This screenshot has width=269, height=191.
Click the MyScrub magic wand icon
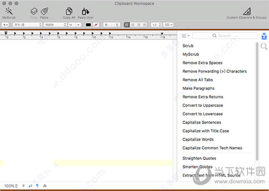9,11
